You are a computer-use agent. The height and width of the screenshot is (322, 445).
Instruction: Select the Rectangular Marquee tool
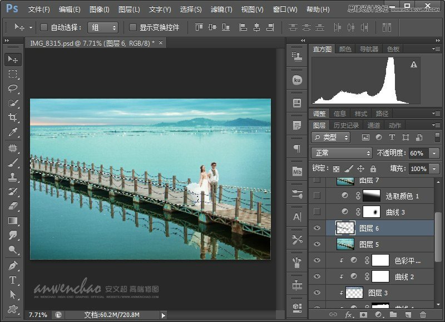coord(13,74)
